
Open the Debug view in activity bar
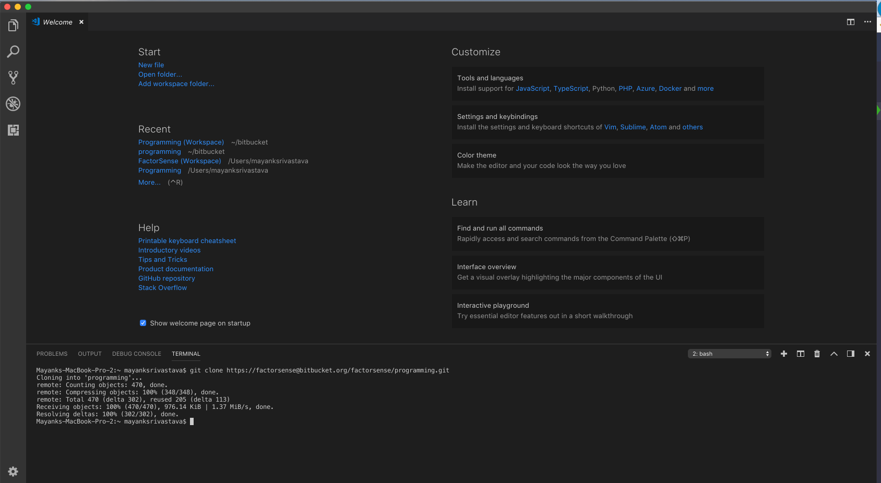[x=13, y=104]
